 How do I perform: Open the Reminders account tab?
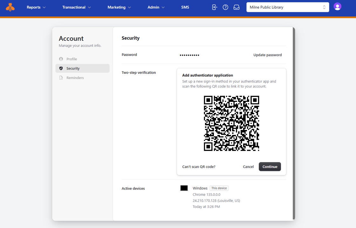point(82,78)
